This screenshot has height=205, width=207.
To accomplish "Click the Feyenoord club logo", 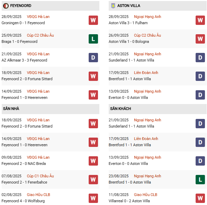I will click(x=6, y=6).
